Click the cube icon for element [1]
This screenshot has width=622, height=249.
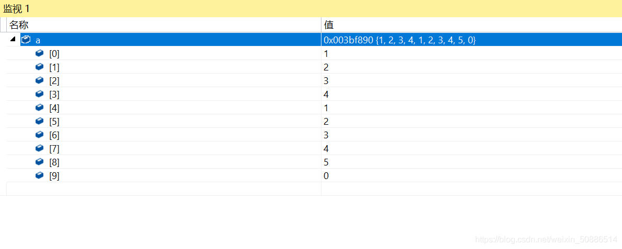point(39,66)
